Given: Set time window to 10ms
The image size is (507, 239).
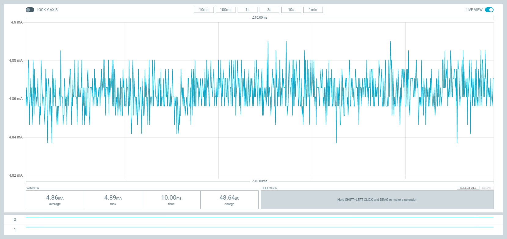Looking at the screenshot, I should (x=204, y=10).
